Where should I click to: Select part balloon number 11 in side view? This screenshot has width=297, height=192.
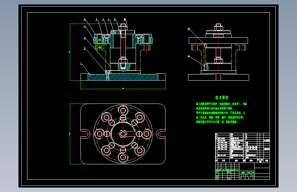coord(189,56)
